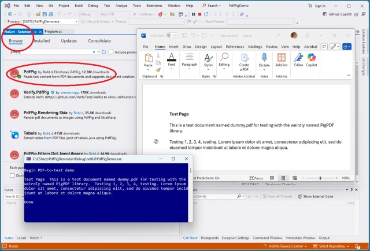Click the Paste icon in Word ribbon
The image size is (370, 251).
tap(149, 58)
